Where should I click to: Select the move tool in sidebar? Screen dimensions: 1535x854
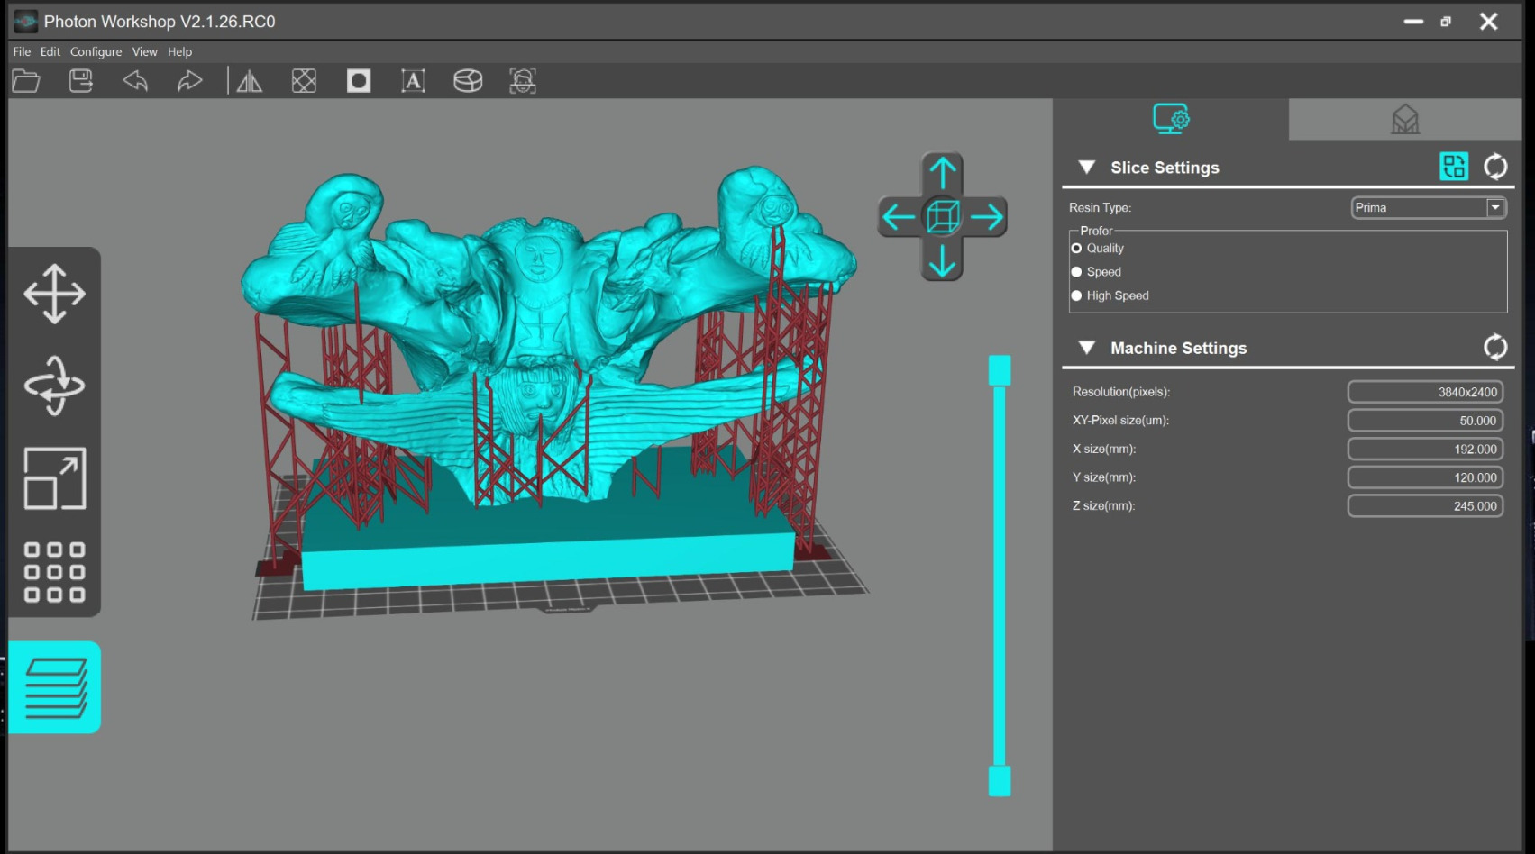click(x=54, y=294)
